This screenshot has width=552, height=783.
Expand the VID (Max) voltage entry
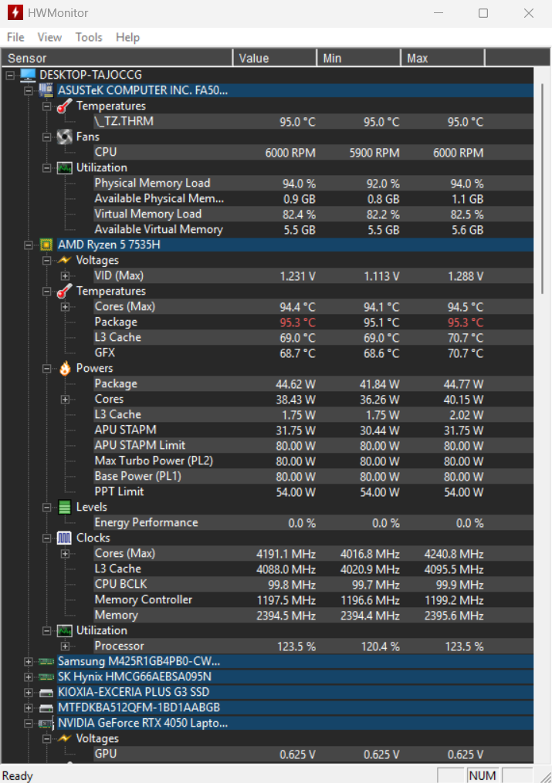click(x=65, y=275)
